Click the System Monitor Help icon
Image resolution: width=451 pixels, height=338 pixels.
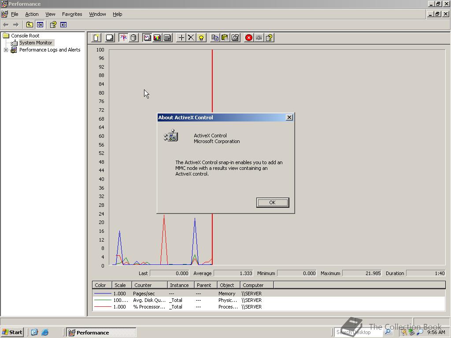coord(269,38)
